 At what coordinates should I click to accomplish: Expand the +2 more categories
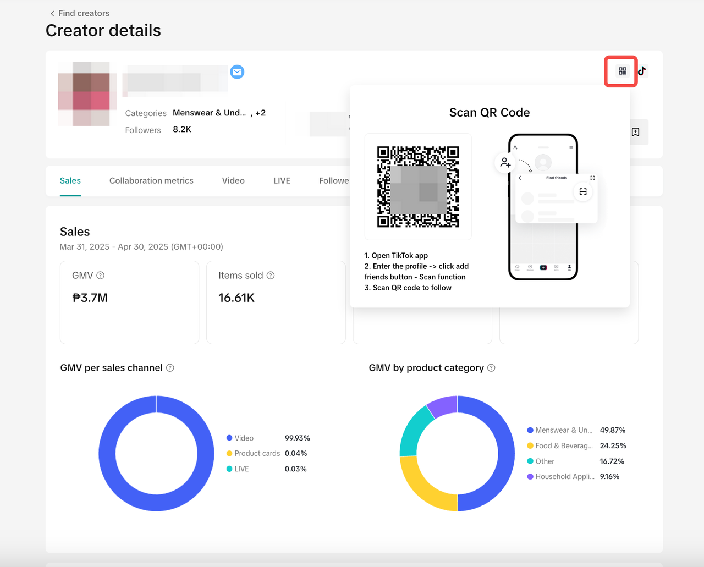tap(260, 113)
